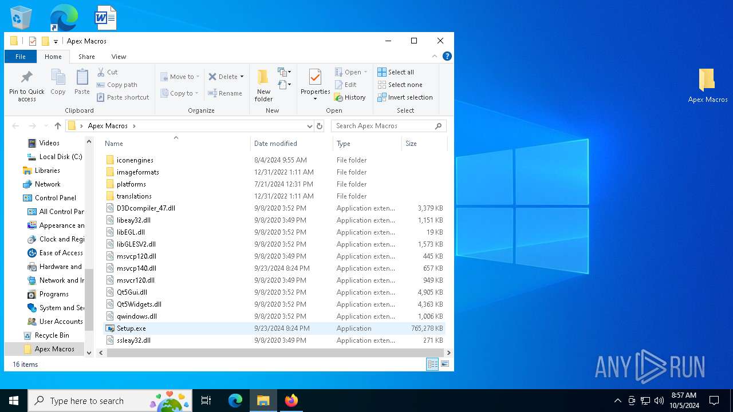The width and height of the screenshot is (733, 412).
Task: Open the Action Center notifications
Action: coord(714,401)
